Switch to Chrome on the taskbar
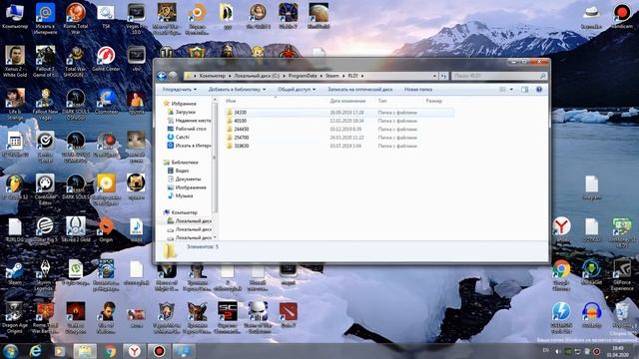The height and width of the screenshot is (359, 639). tap(109, 351)
